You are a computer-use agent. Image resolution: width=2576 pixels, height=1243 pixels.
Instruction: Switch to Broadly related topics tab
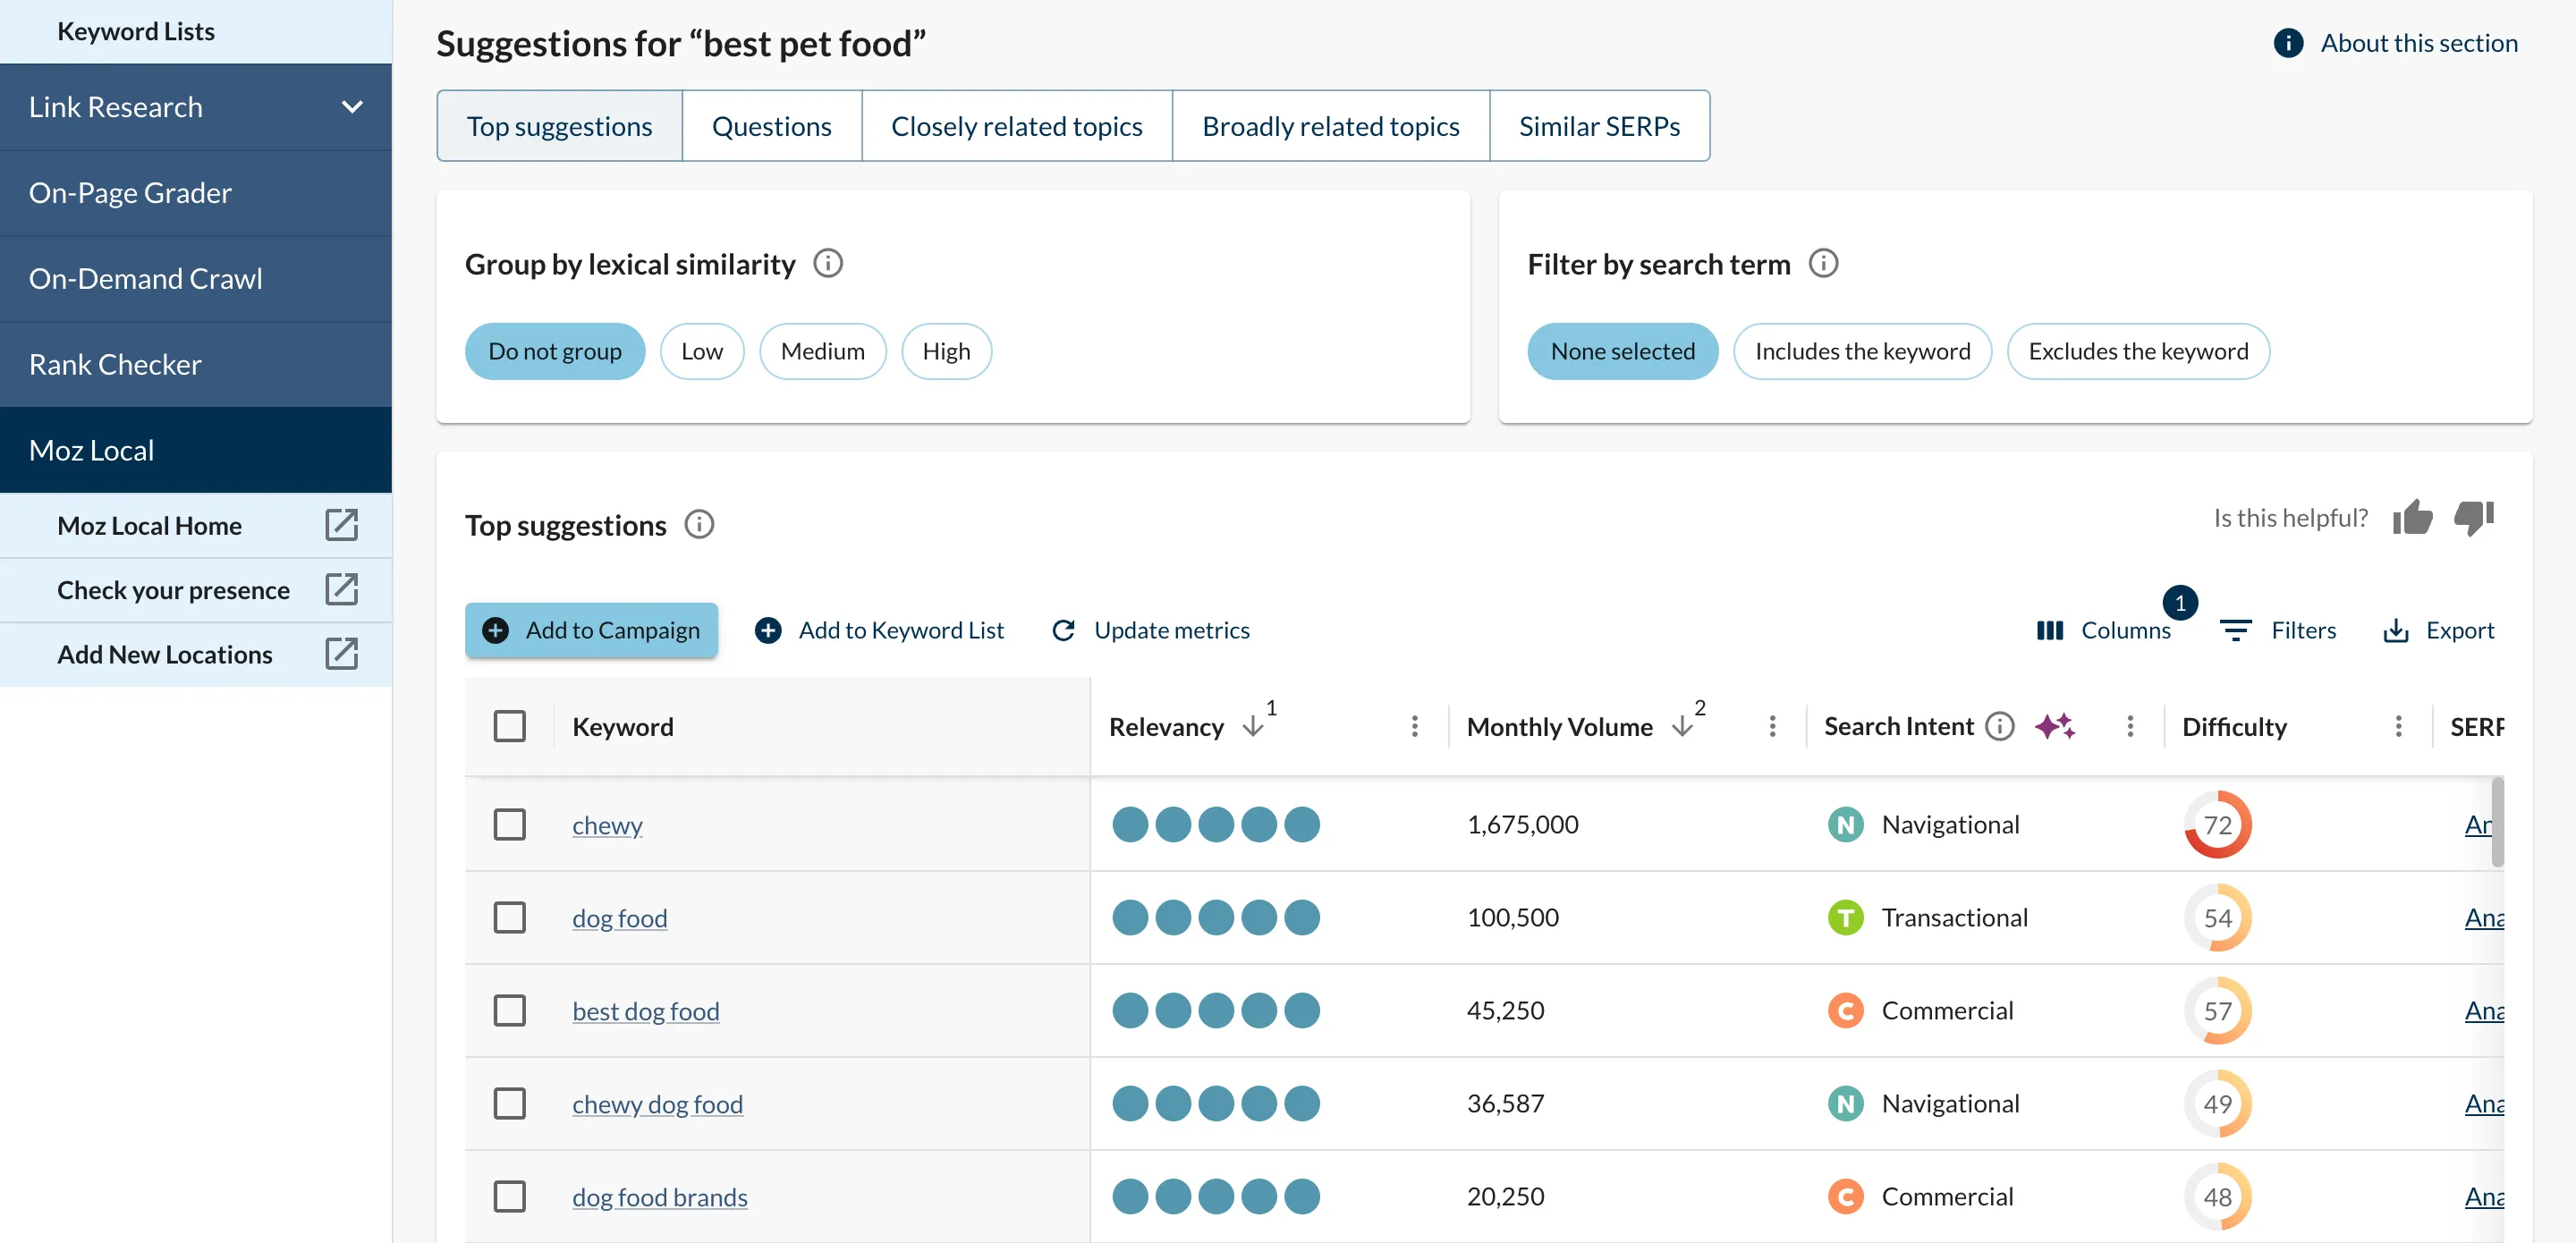1330,126
